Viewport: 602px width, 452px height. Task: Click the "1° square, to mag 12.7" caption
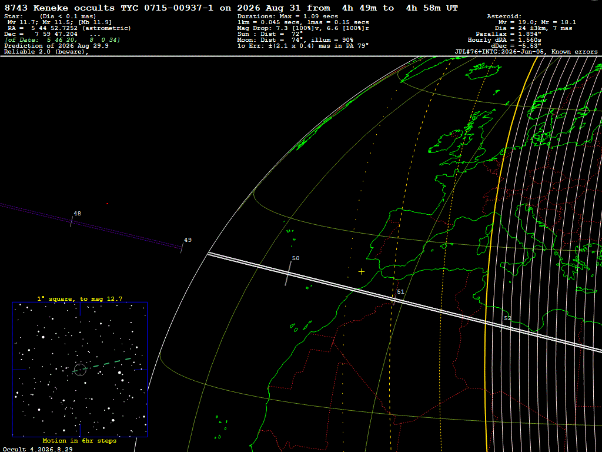click(x=80, y=298)
